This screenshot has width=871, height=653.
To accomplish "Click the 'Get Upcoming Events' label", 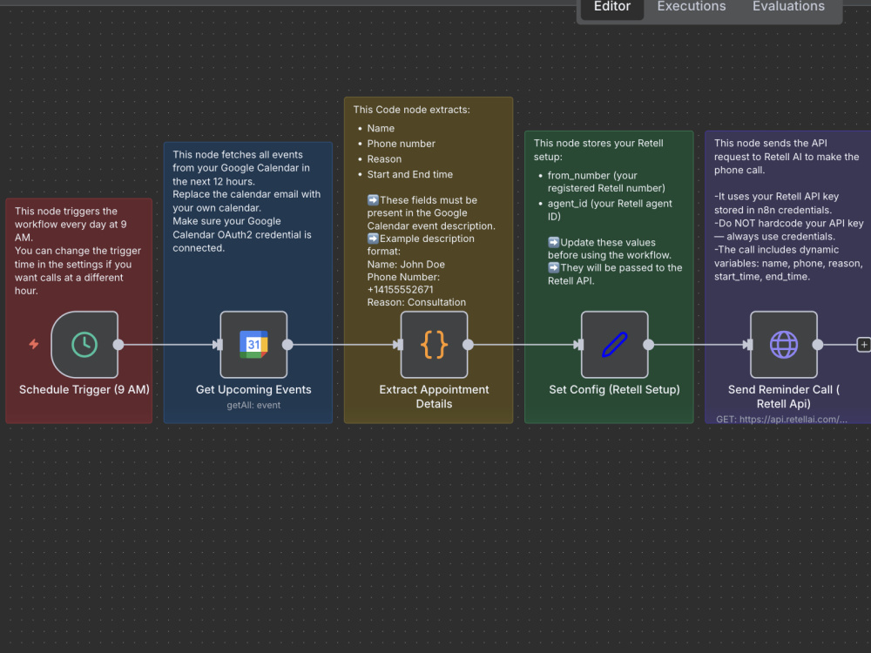I will tap(253, 390).
